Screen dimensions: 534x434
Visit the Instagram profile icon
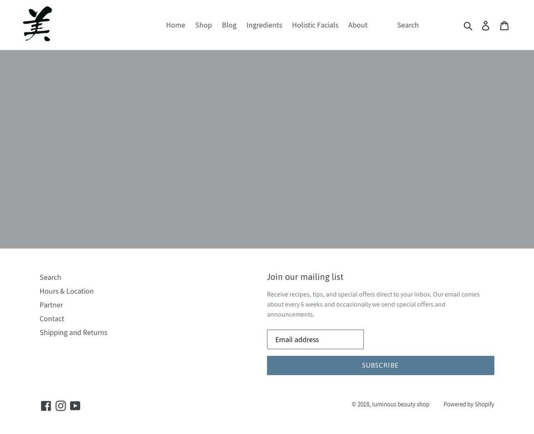pos(61,406)
